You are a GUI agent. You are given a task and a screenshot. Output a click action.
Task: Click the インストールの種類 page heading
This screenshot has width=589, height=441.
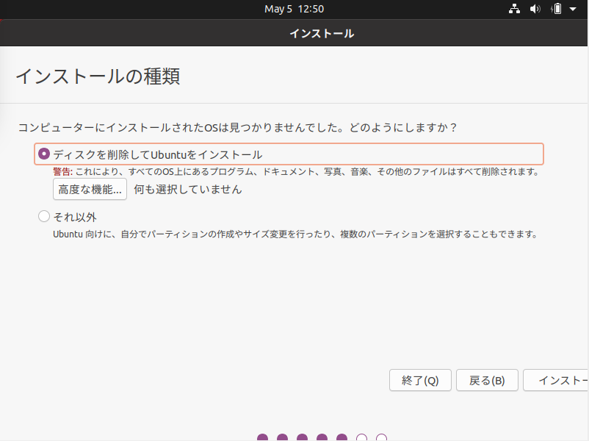[98, 76]
